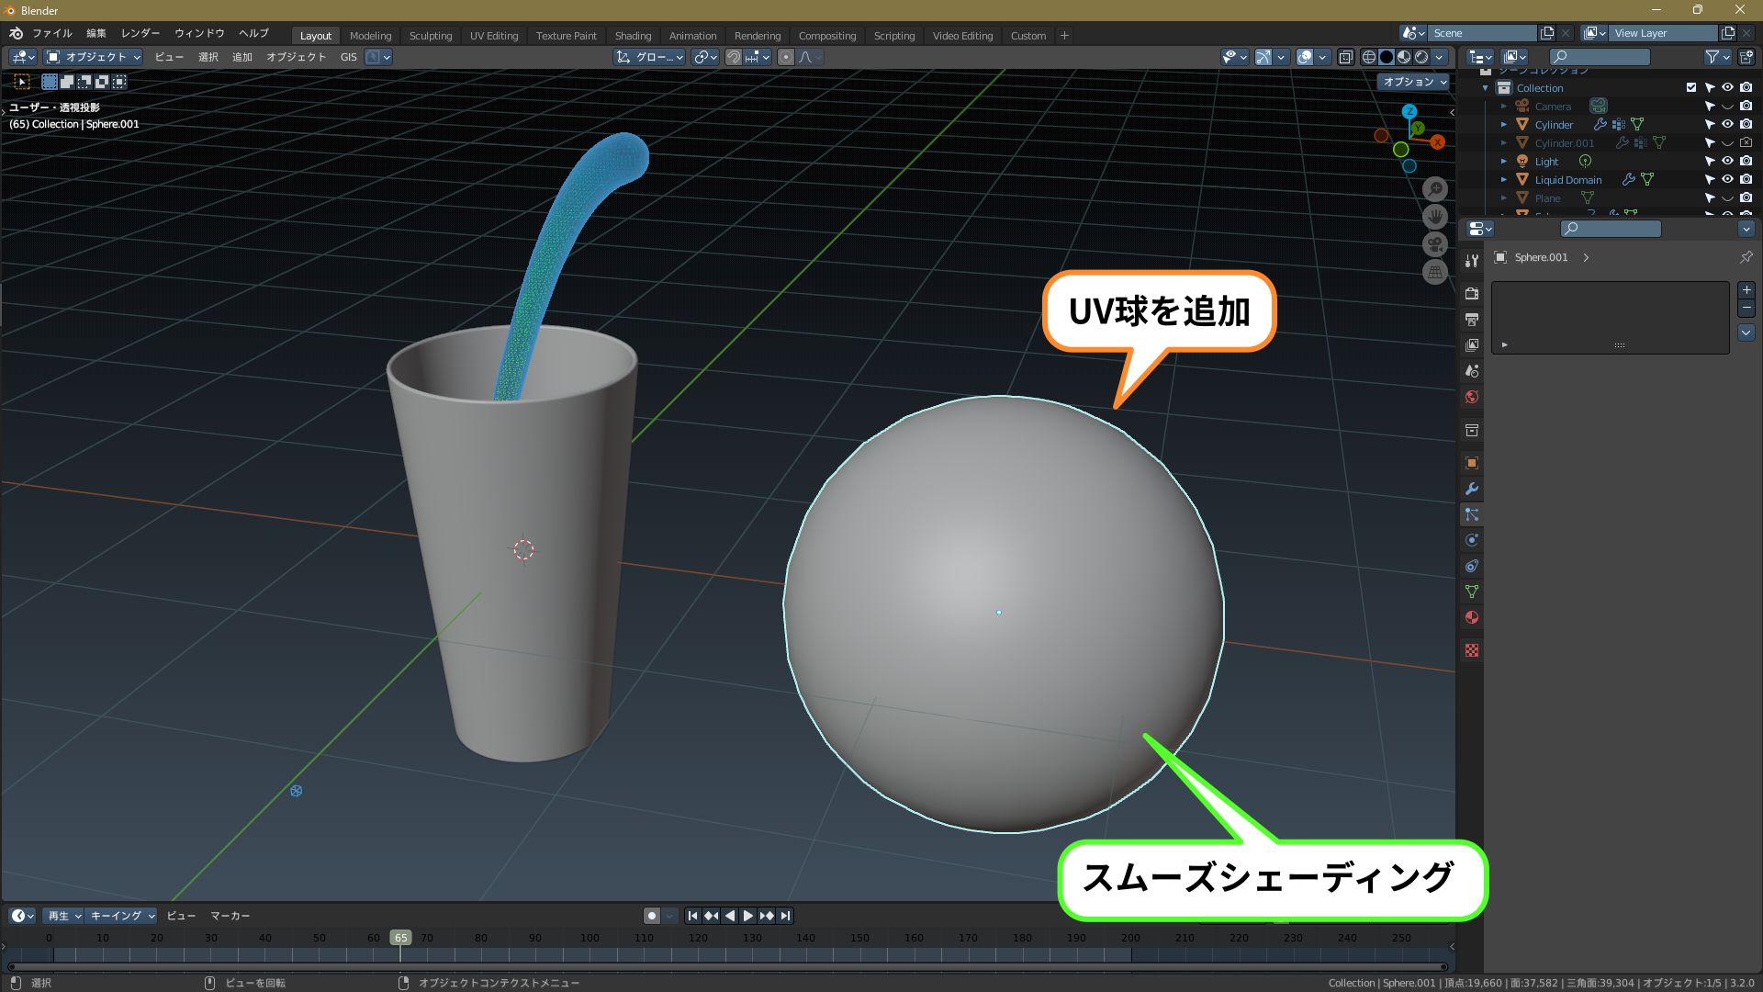Switch to the Shading workspace tab

point(633,36)
